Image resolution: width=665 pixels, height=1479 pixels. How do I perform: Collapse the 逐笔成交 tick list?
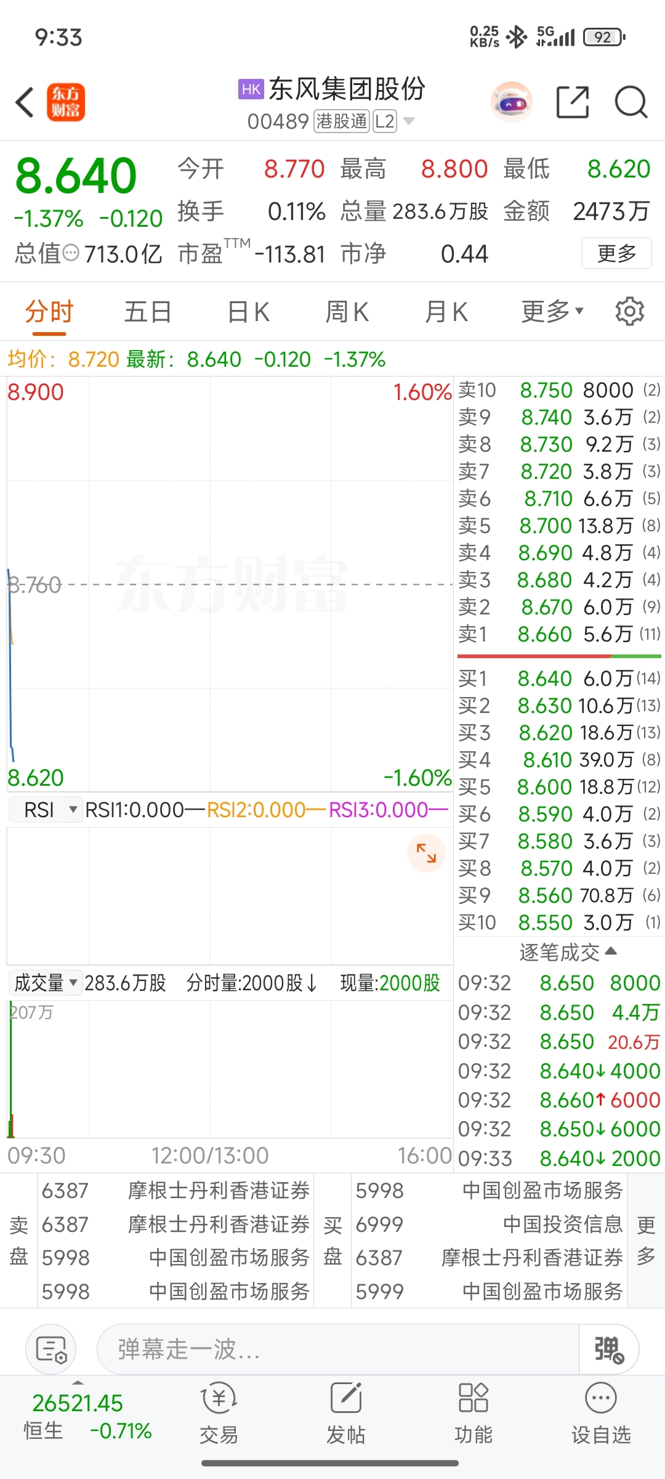[x=568, y=952]
